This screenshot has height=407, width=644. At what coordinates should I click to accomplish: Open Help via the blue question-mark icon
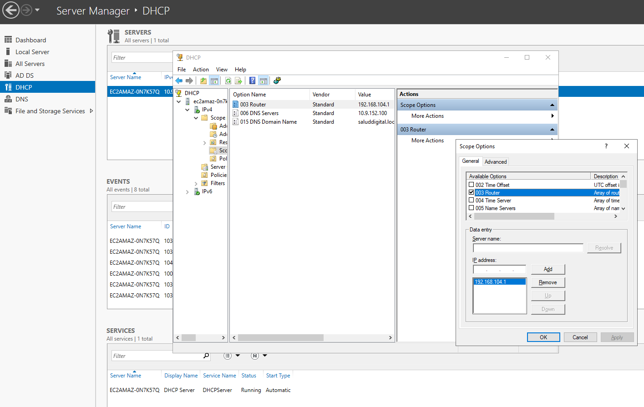point(252,81)
